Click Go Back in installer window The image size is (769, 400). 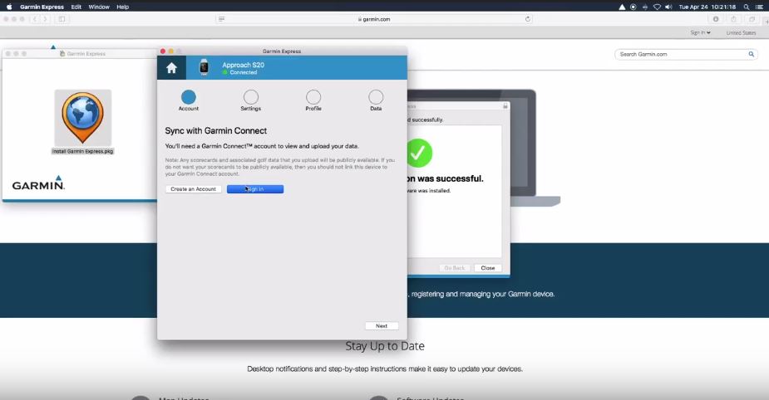(x=455, y=268)
